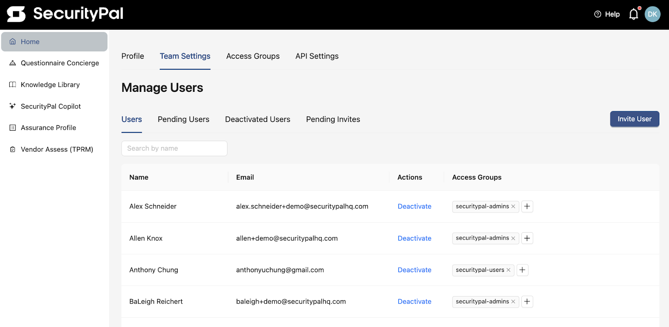Viewport: 669px width, 327px height.
Task: Select the name BaLeigh Reichert
Action: tap(156, 302)
